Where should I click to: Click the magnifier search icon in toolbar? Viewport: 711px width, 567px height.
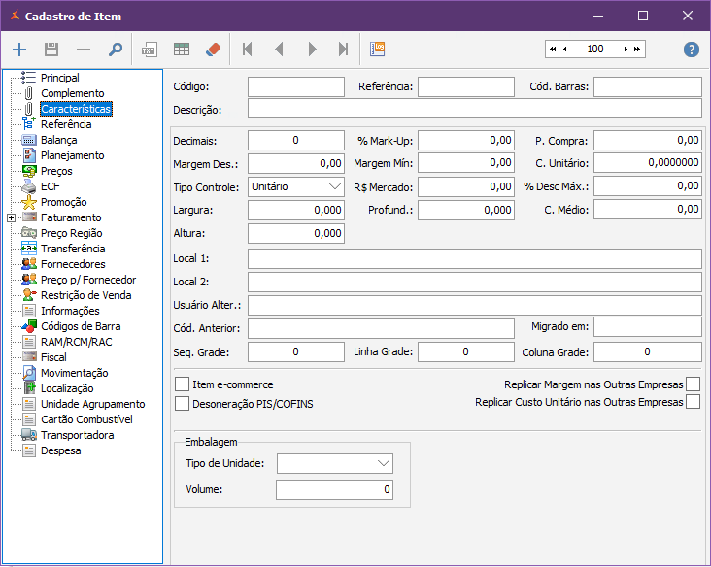(116, 50)
